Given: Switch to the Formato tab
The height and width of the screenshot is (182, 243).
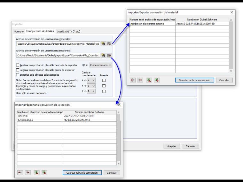Looking at the screenshot, I should (x=19, y=31).
